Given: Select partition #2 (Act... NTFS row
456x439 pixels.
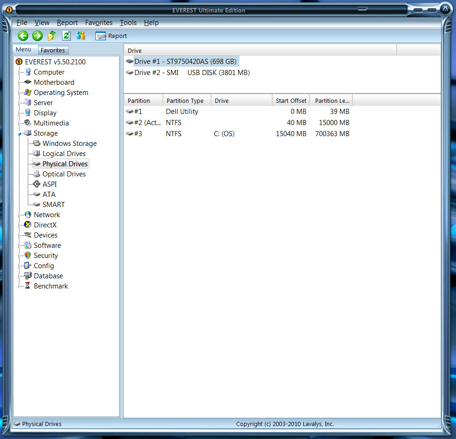Looking at the screenshot, I should tap(238, 122).
